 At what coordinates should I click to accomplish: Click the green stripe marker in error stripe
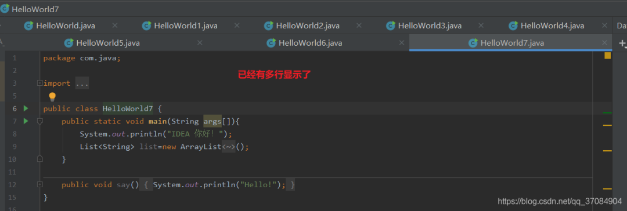pyautogui.click(x=607, y=113)
